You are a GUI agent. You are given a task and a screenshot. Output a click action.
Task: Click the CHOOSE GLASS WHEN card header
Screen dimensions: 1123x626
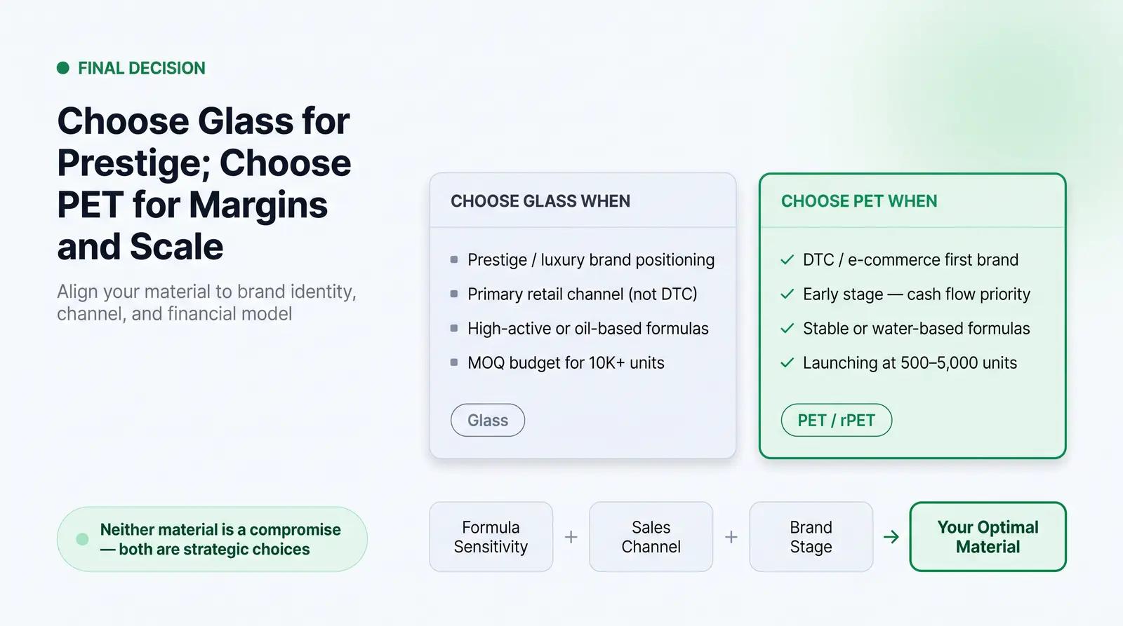[583, 201]
